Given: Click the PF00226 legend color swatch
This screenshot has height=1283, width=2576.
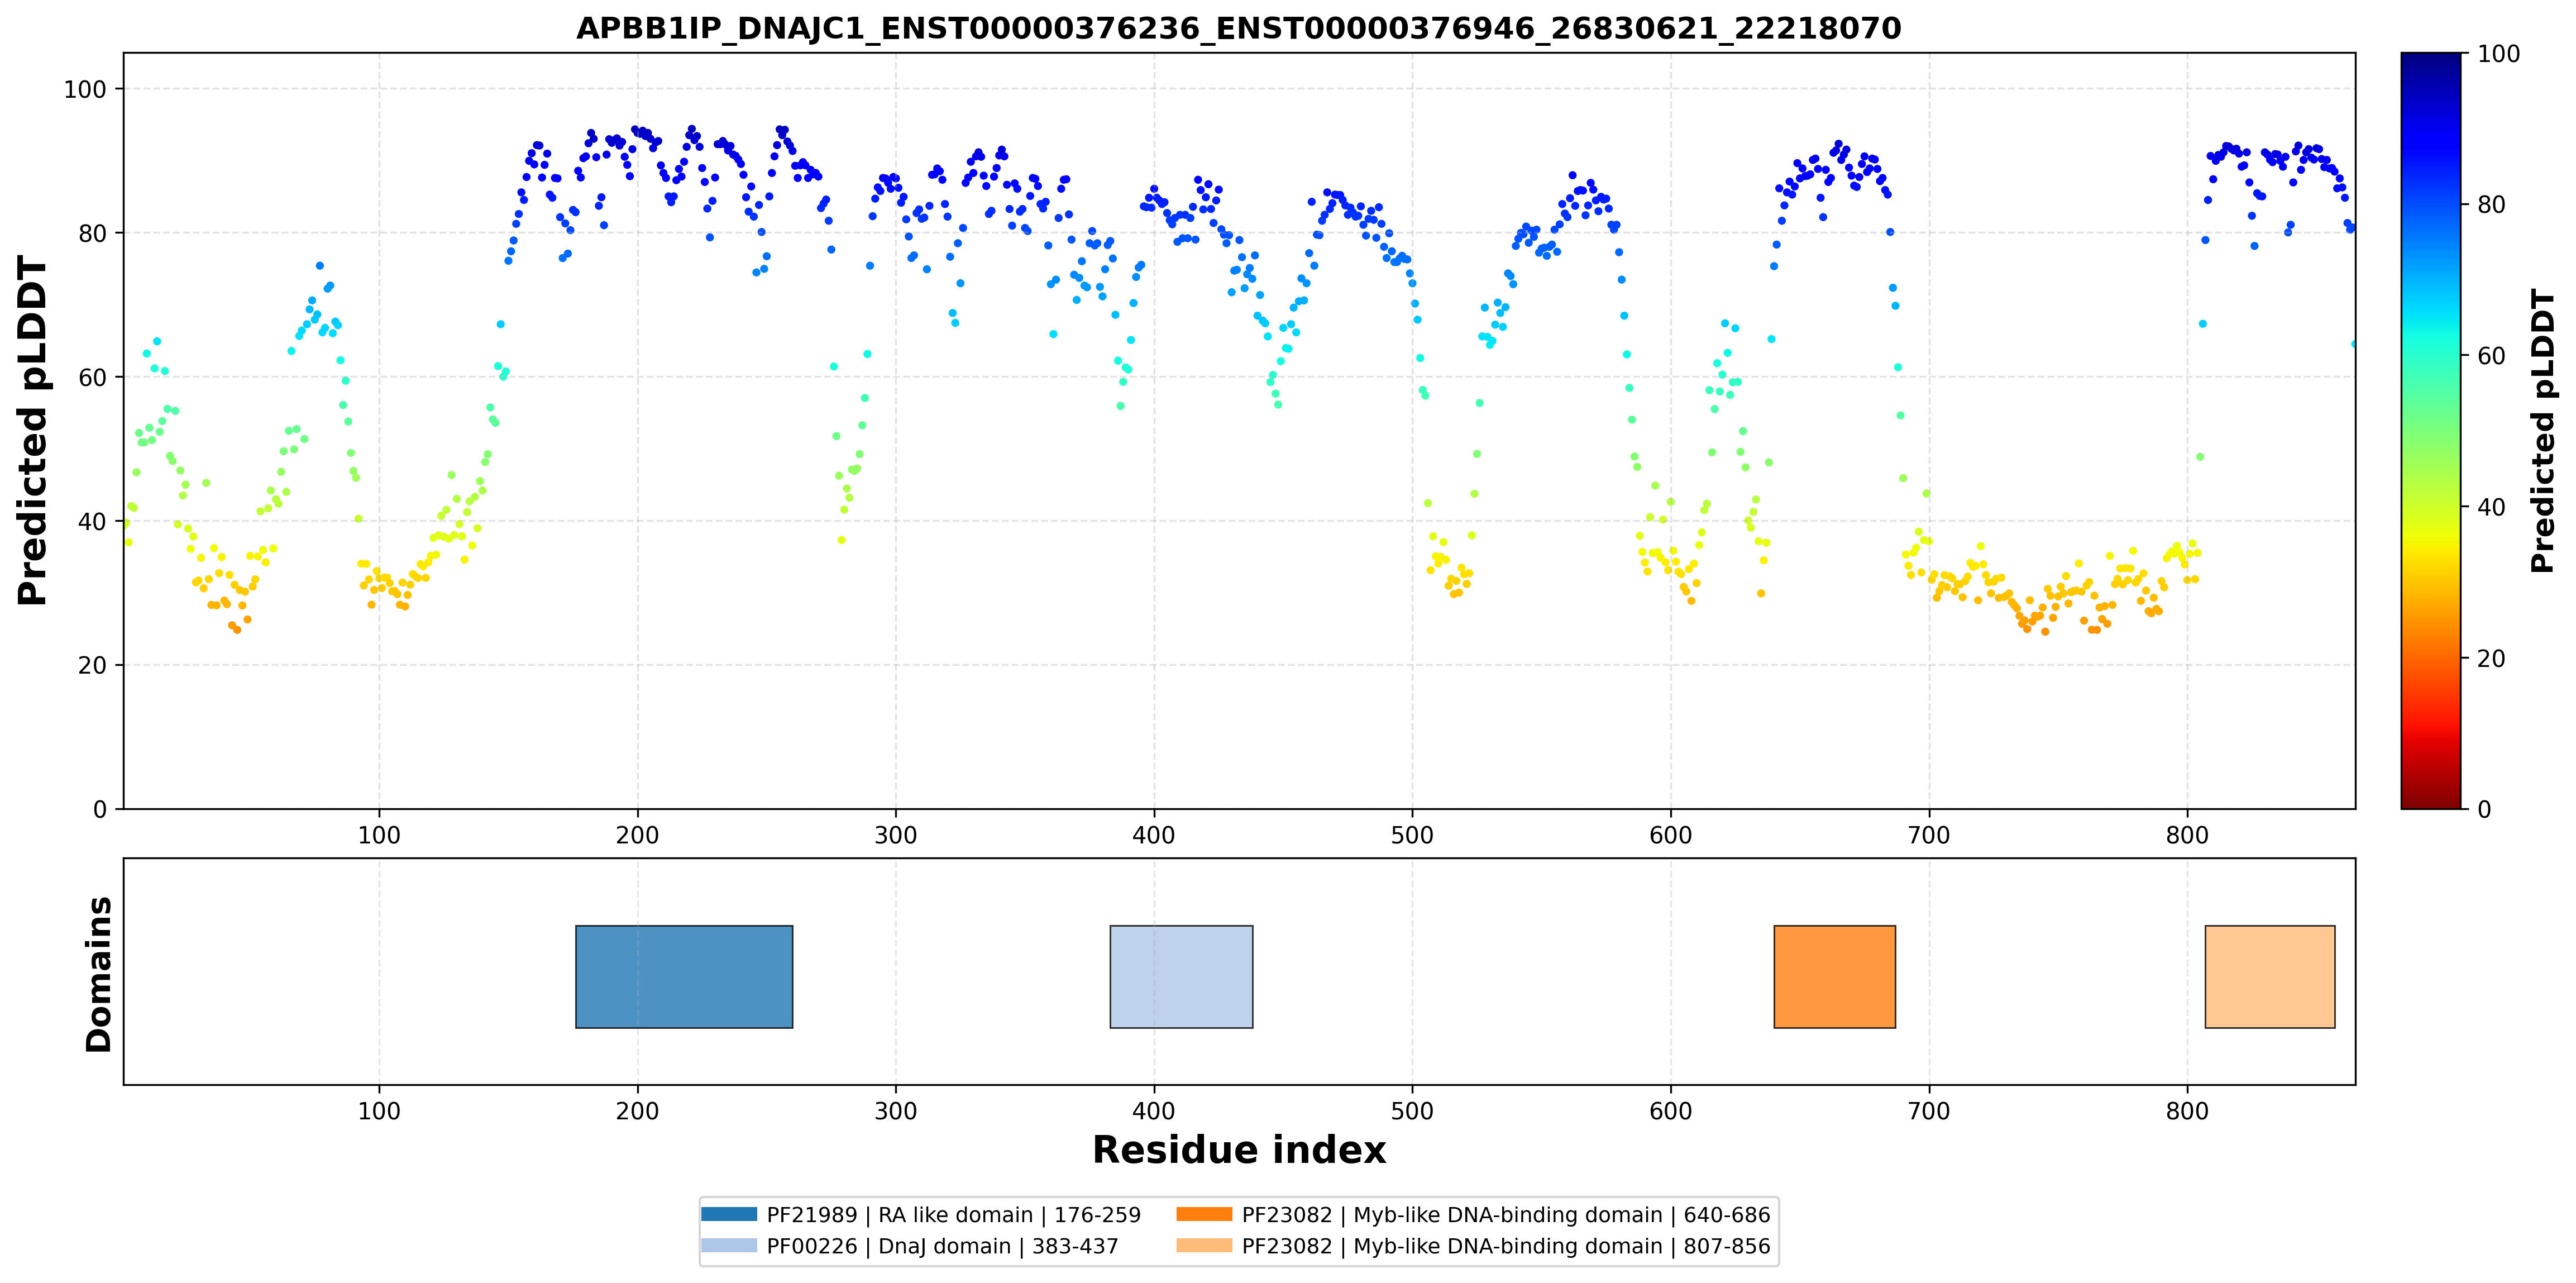Looking at the screenshot, I should (x=729, y=1245).
